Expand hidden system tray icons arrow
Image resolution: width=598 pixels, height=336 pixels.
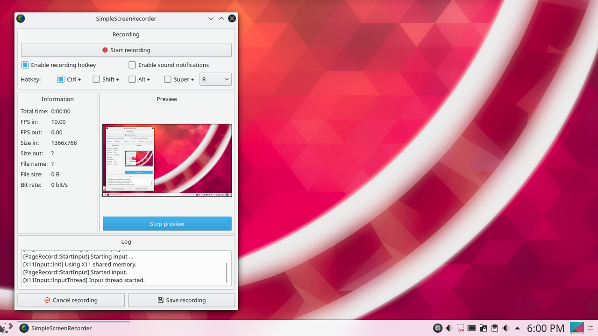[517, 328]
